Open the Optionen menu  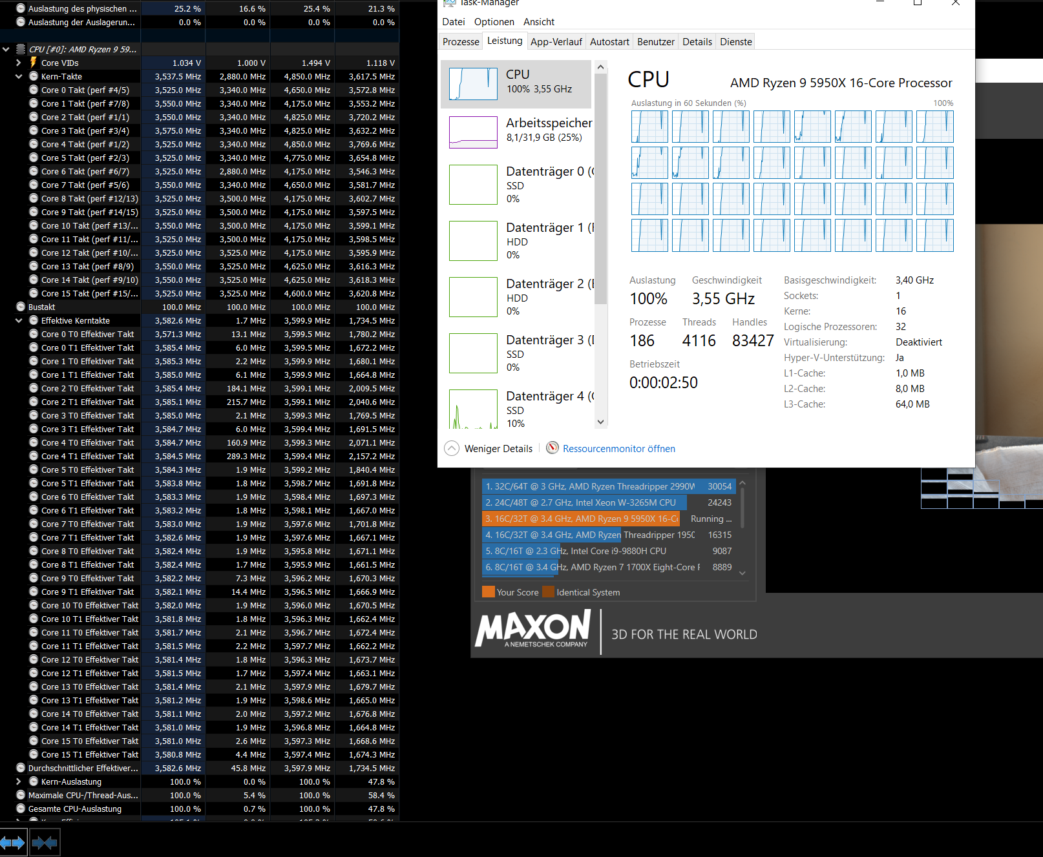point(494,22)
